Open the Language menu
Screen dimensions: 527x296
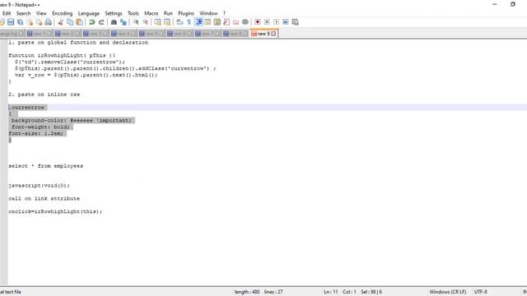(x=89, y=13)
